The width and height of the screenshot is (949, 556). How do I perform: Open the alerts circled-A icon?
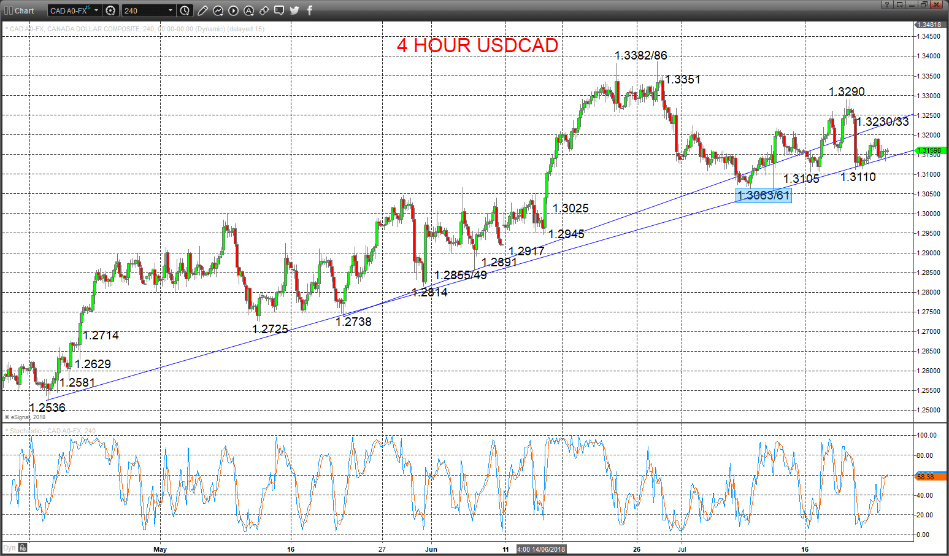(x=248, y=10)
